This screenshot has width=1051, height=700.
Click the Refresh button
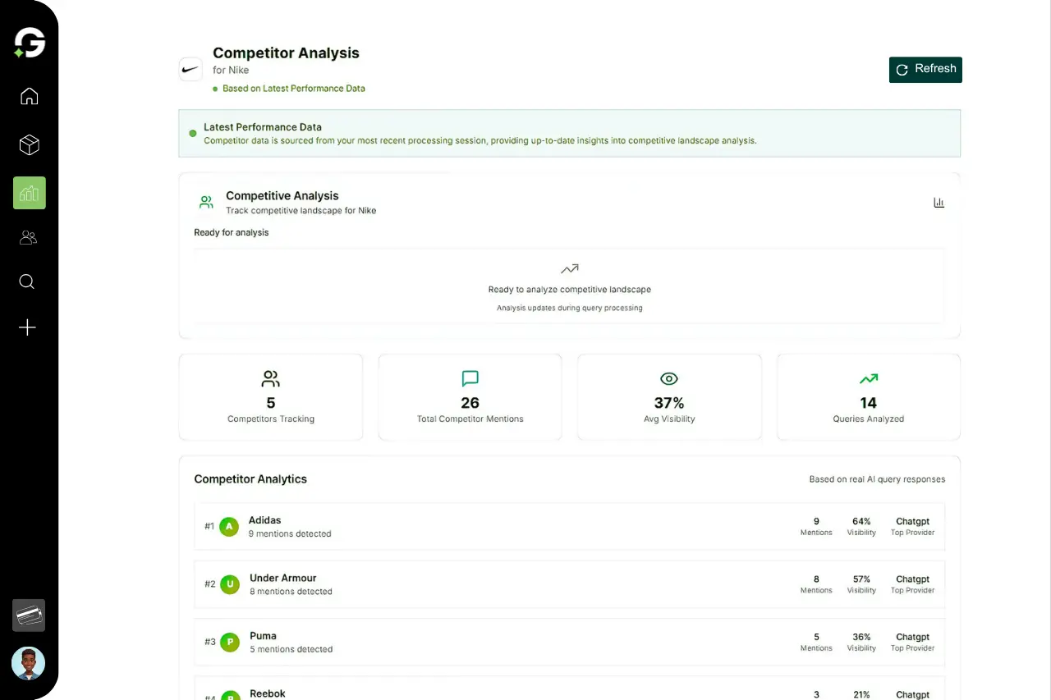[x=925, y=70]
